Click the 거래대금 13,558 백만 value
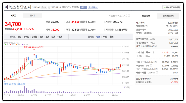 click(x=121, y=30)
